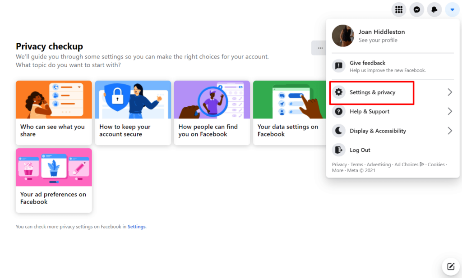Open 'Your data settings on Facebook' card

click(x=290, y=113)
